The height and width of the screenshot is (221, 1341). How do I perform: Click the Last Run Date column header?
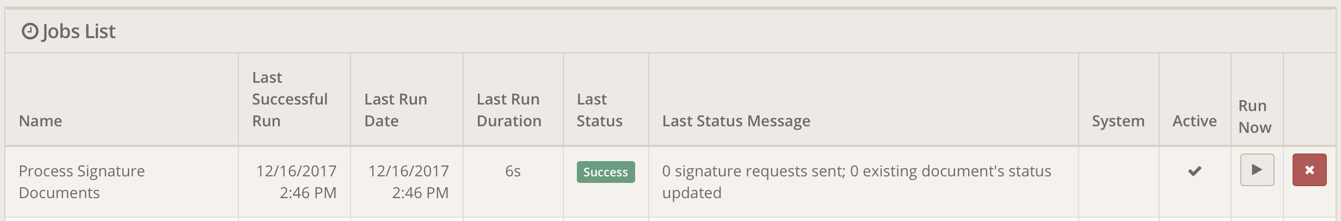(395, 110)
